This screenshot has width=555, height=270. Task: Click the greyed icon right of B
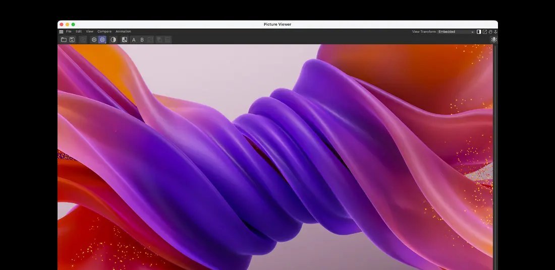point(150,40)
